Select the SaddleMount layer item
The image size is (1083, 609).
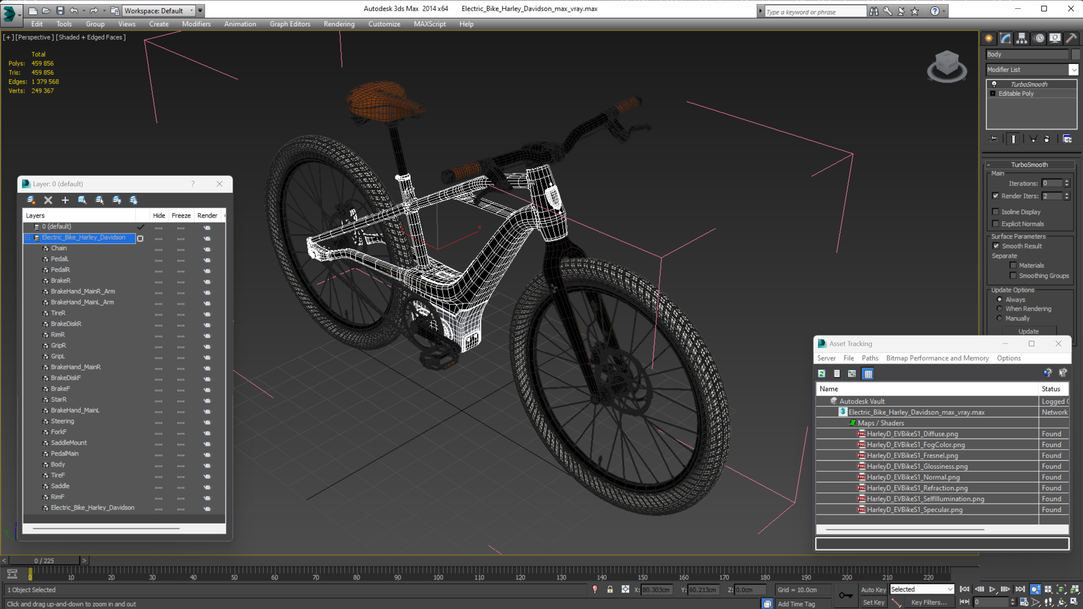coord(69,442)
